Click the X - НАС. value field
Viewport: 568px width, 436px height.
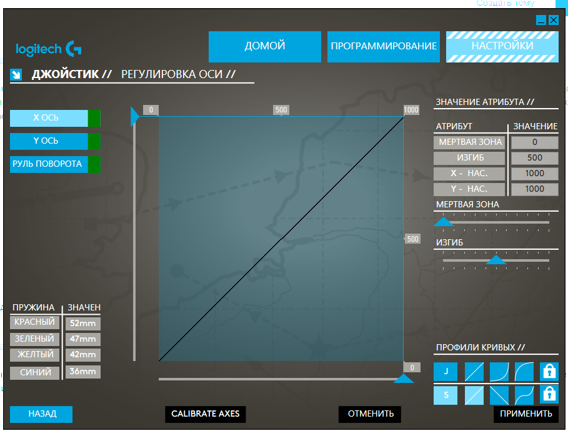[x=535, y=174]
